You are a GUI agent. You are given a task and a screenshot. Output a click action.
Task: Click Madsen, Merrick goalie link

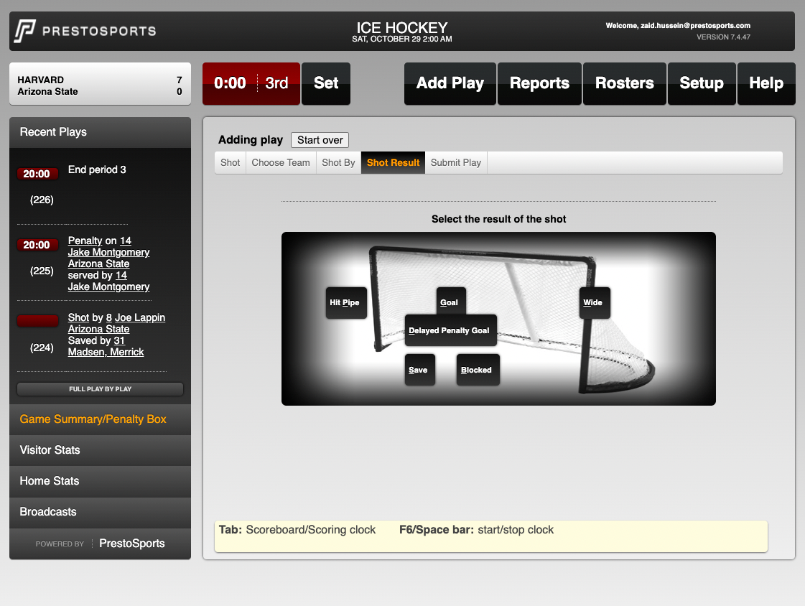coord(106,352)
